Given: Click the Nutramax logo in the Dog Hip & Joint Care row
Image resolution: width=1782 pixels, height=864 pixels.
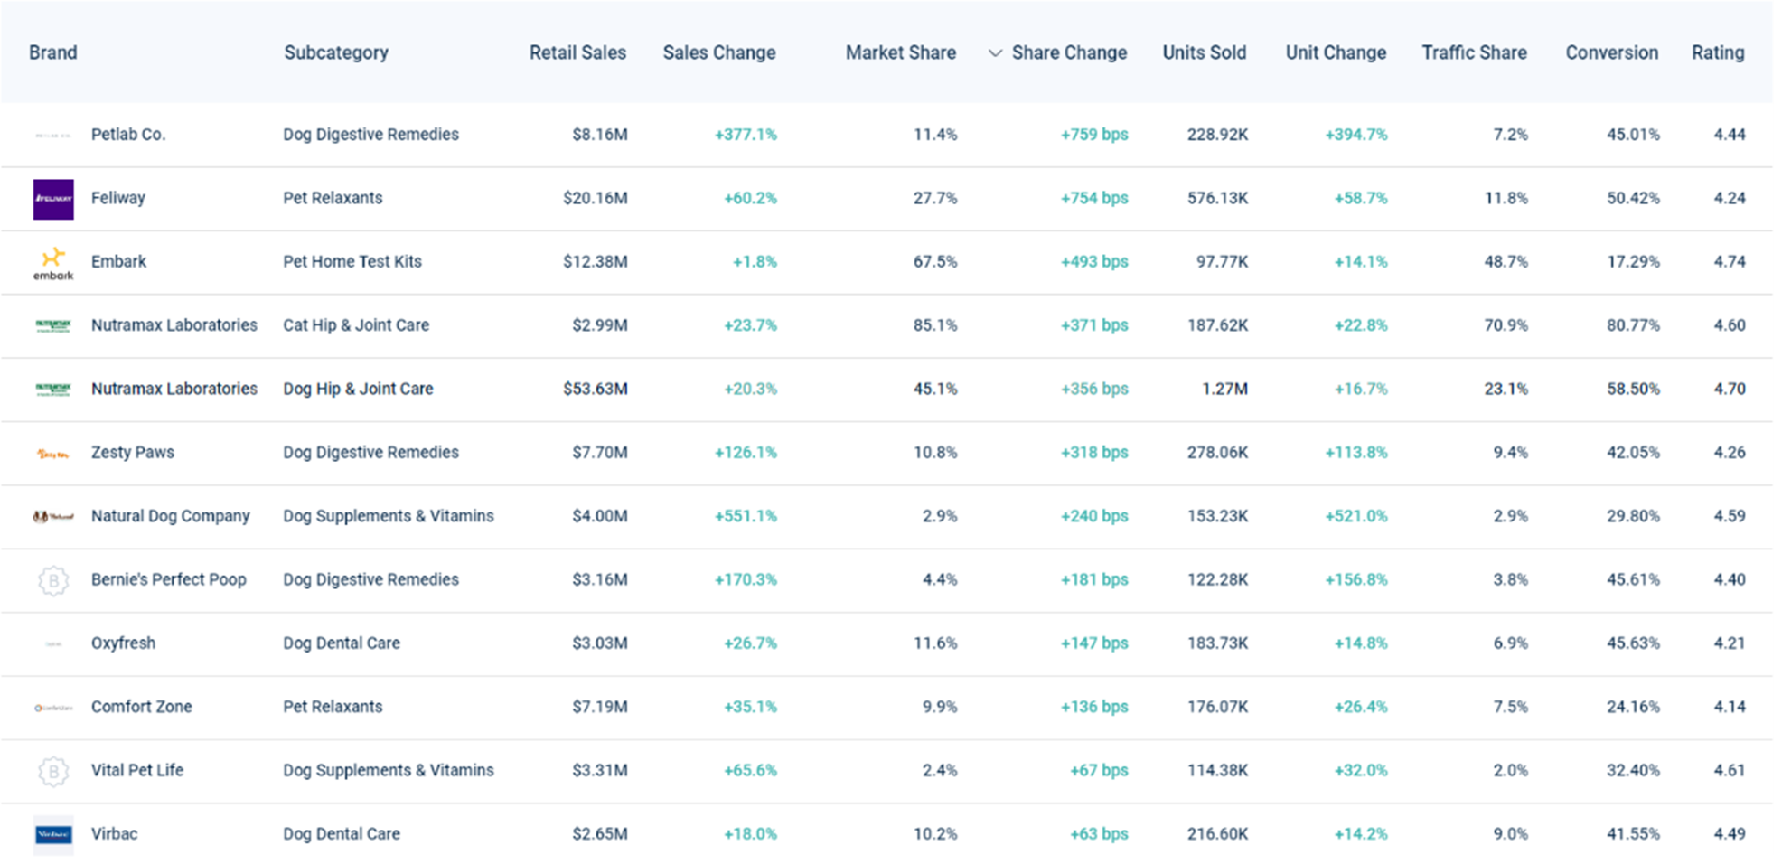Looking at the screenshot, I should [53, 390].
